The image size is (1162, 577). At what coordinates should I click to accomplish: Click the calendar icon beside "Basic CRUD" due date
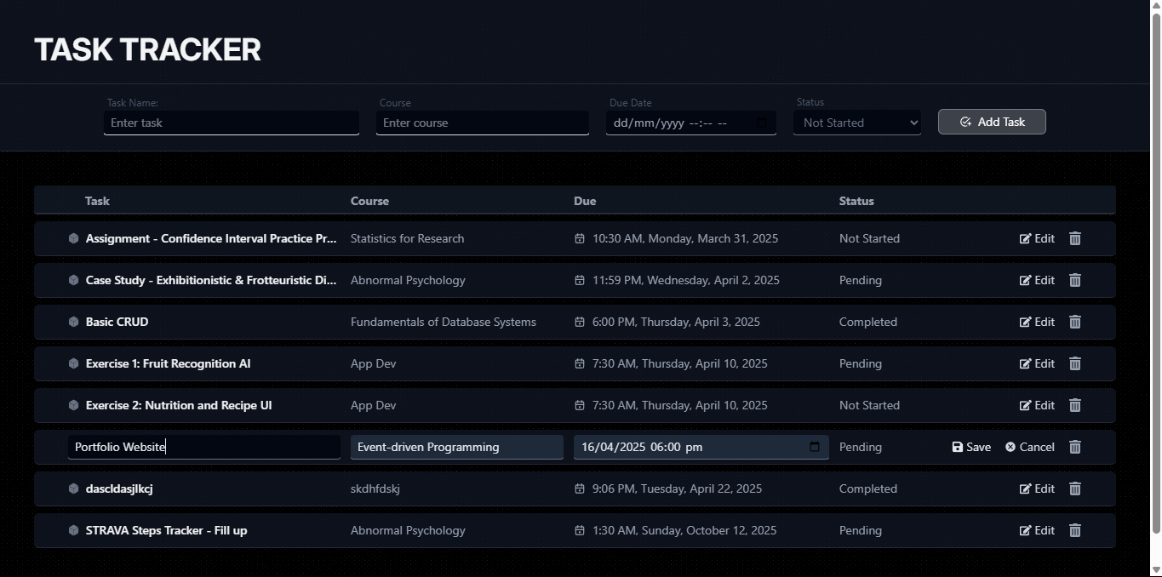coord(581,322)
